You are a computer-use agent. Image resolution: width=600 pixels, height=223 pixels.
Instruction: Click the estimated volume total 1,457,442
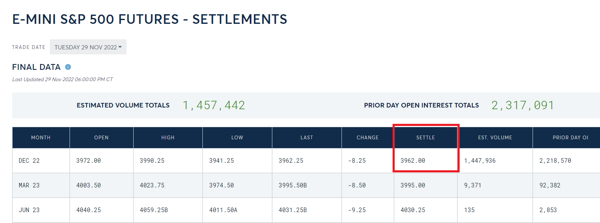(214, 105)
